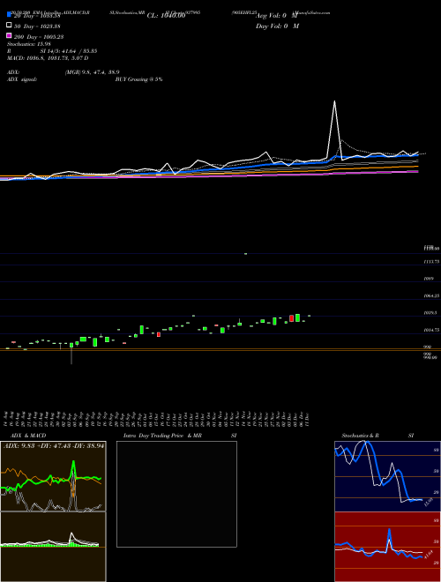Click the '50 Day = 1023.38' label
Viewport: 441px width, 582px height.
(37, 26)
